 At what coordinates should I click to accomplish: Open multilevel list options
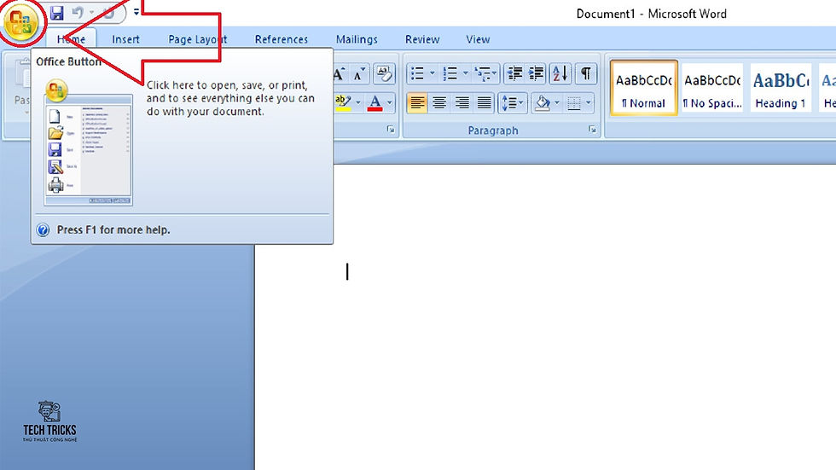coord(485,73)
